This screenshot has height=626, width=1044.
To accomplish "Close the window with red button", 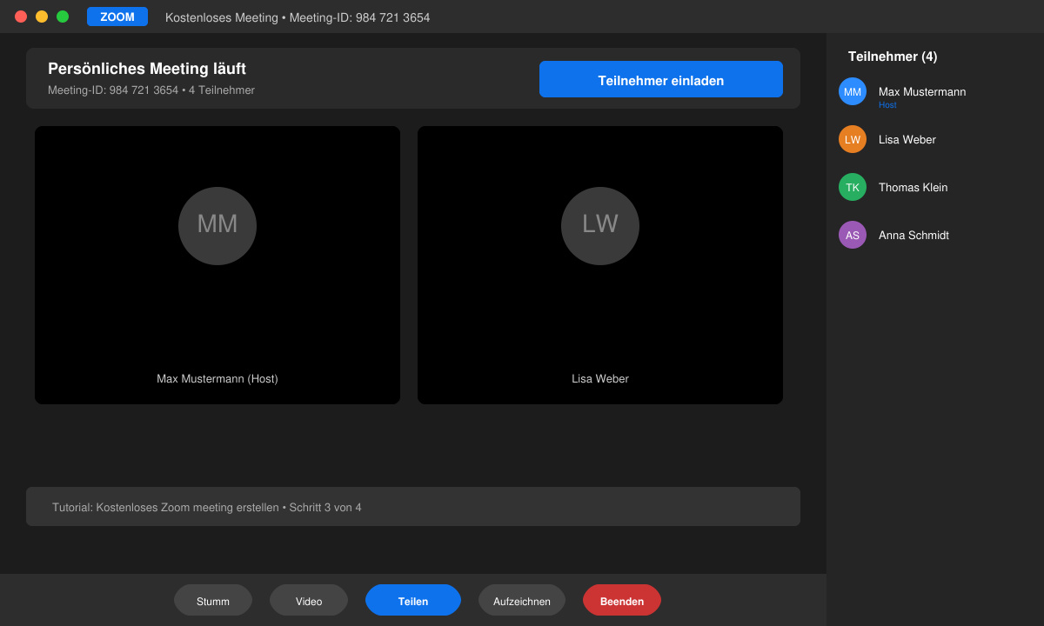I will click(21, 17).
